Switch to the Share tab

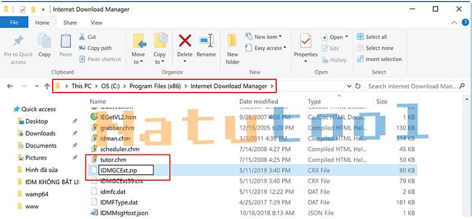[x=70, y=23]
